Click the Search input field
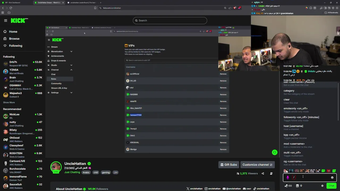The height and width of the screenshot is (191, 340). tap(170, 20)
